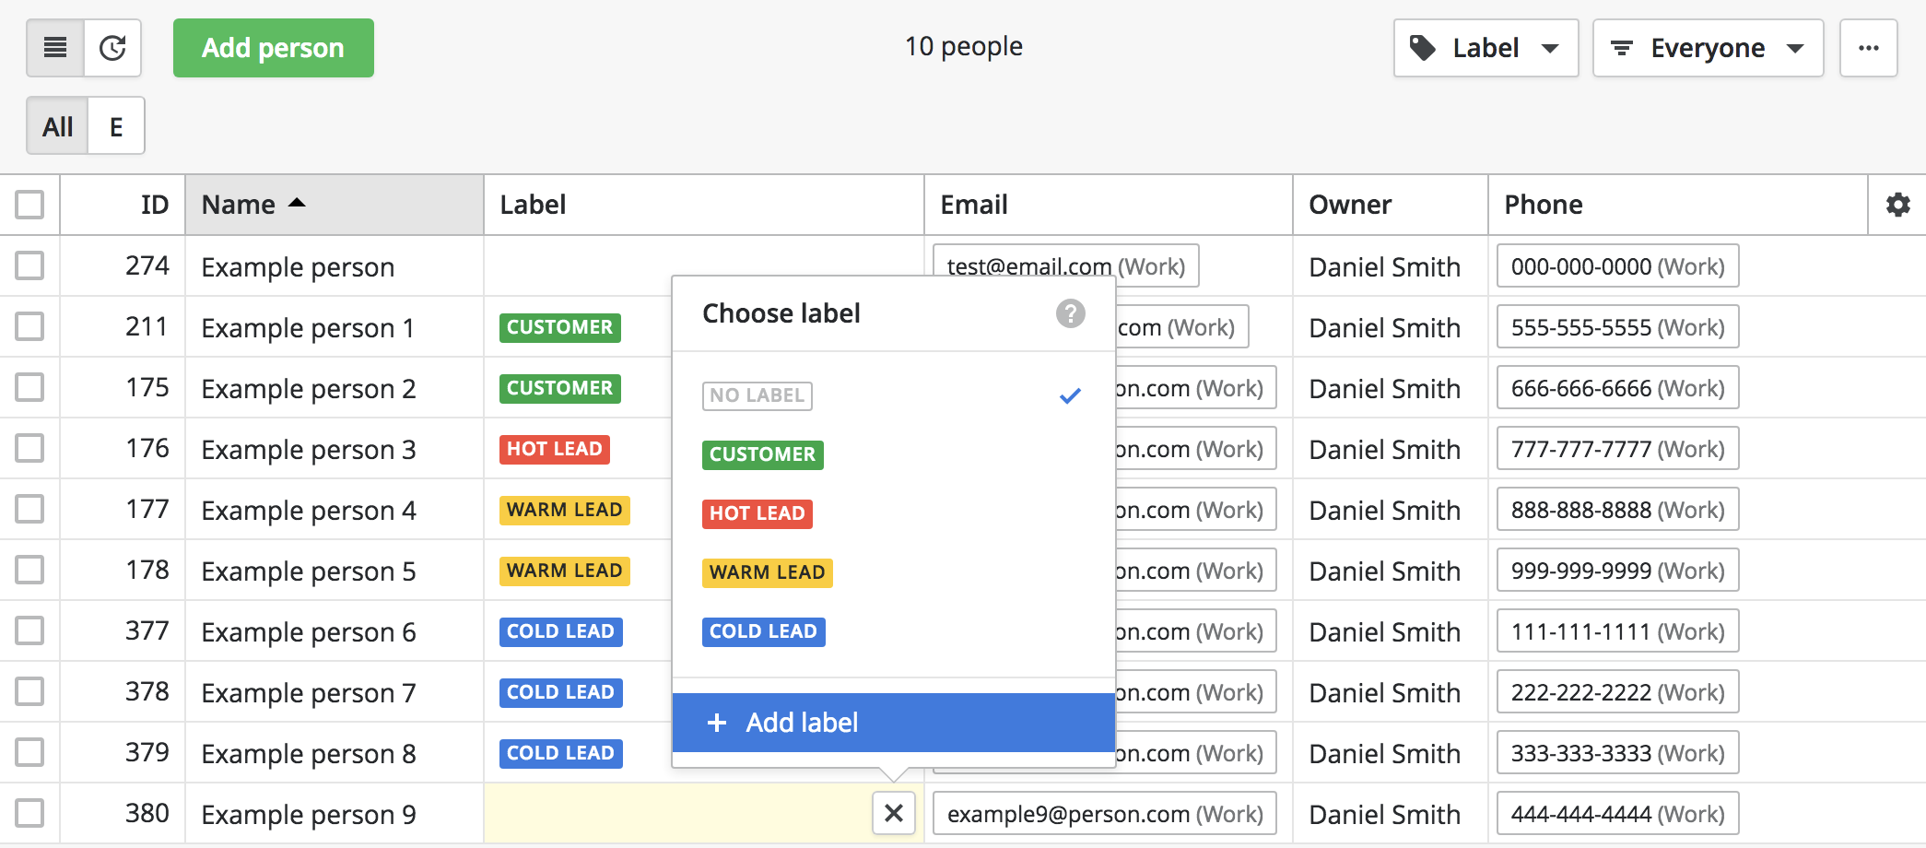Click the plus icon in Add label
1926x848 pixels.
pos(717,723)
